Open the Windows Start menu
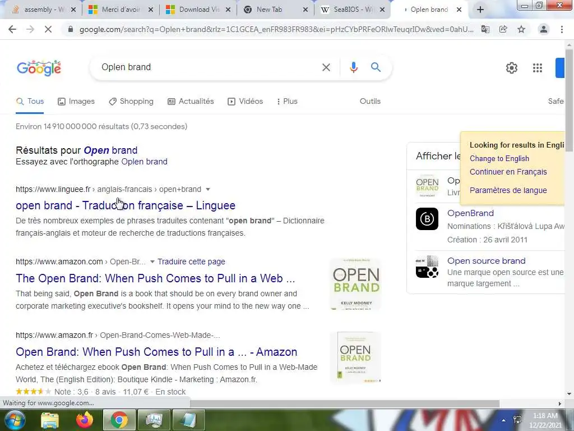Screen dimensions: 574x431 point(14,420)
